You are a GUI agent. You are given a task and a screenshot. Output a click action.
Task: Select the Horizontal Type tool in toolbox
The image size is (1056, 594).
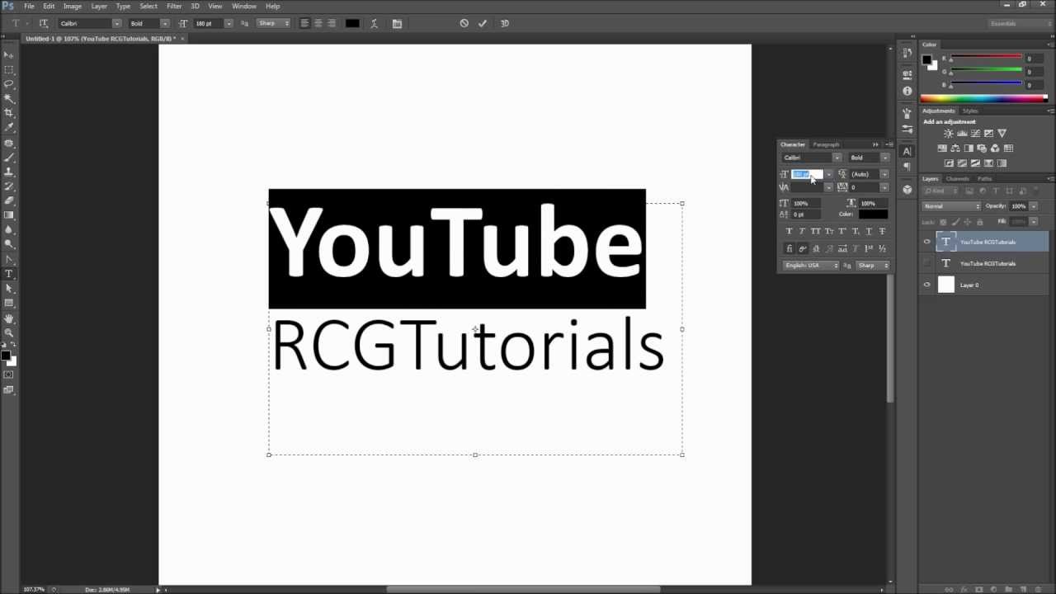[x=9, y=274]
